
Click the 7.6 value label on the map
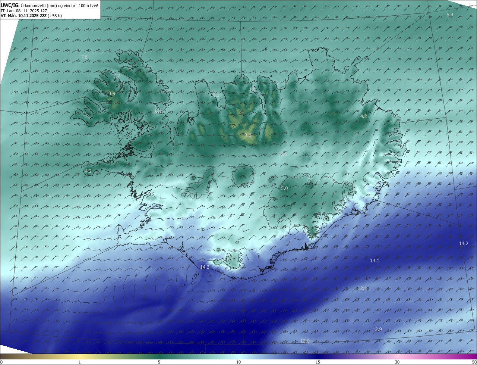coord(84,57)
